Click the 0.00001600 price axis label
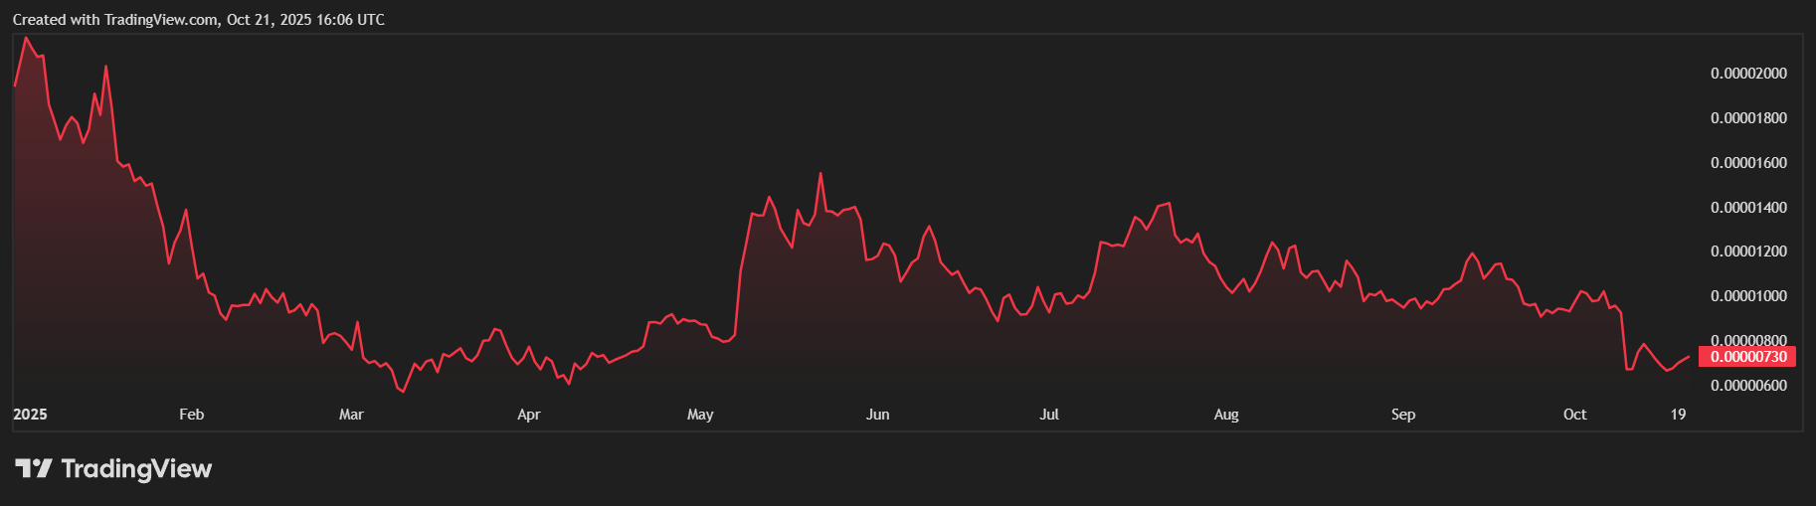The image size is (1816, 506). pos(1747,163)
